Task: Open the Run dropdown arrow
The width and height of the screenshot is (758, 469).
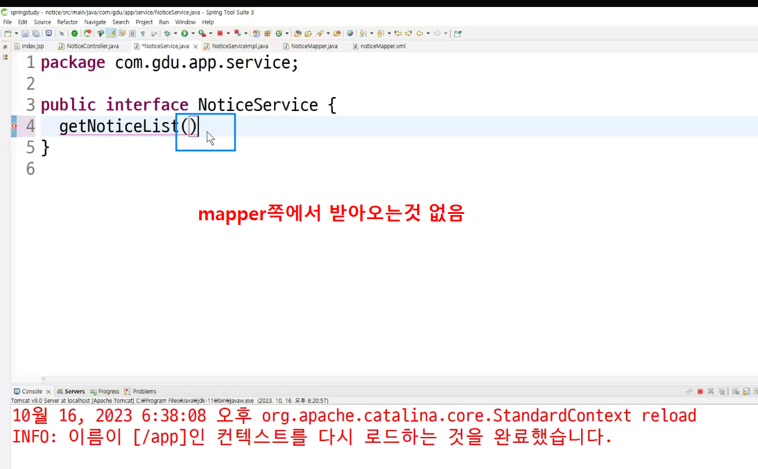Action: (193, 34)
